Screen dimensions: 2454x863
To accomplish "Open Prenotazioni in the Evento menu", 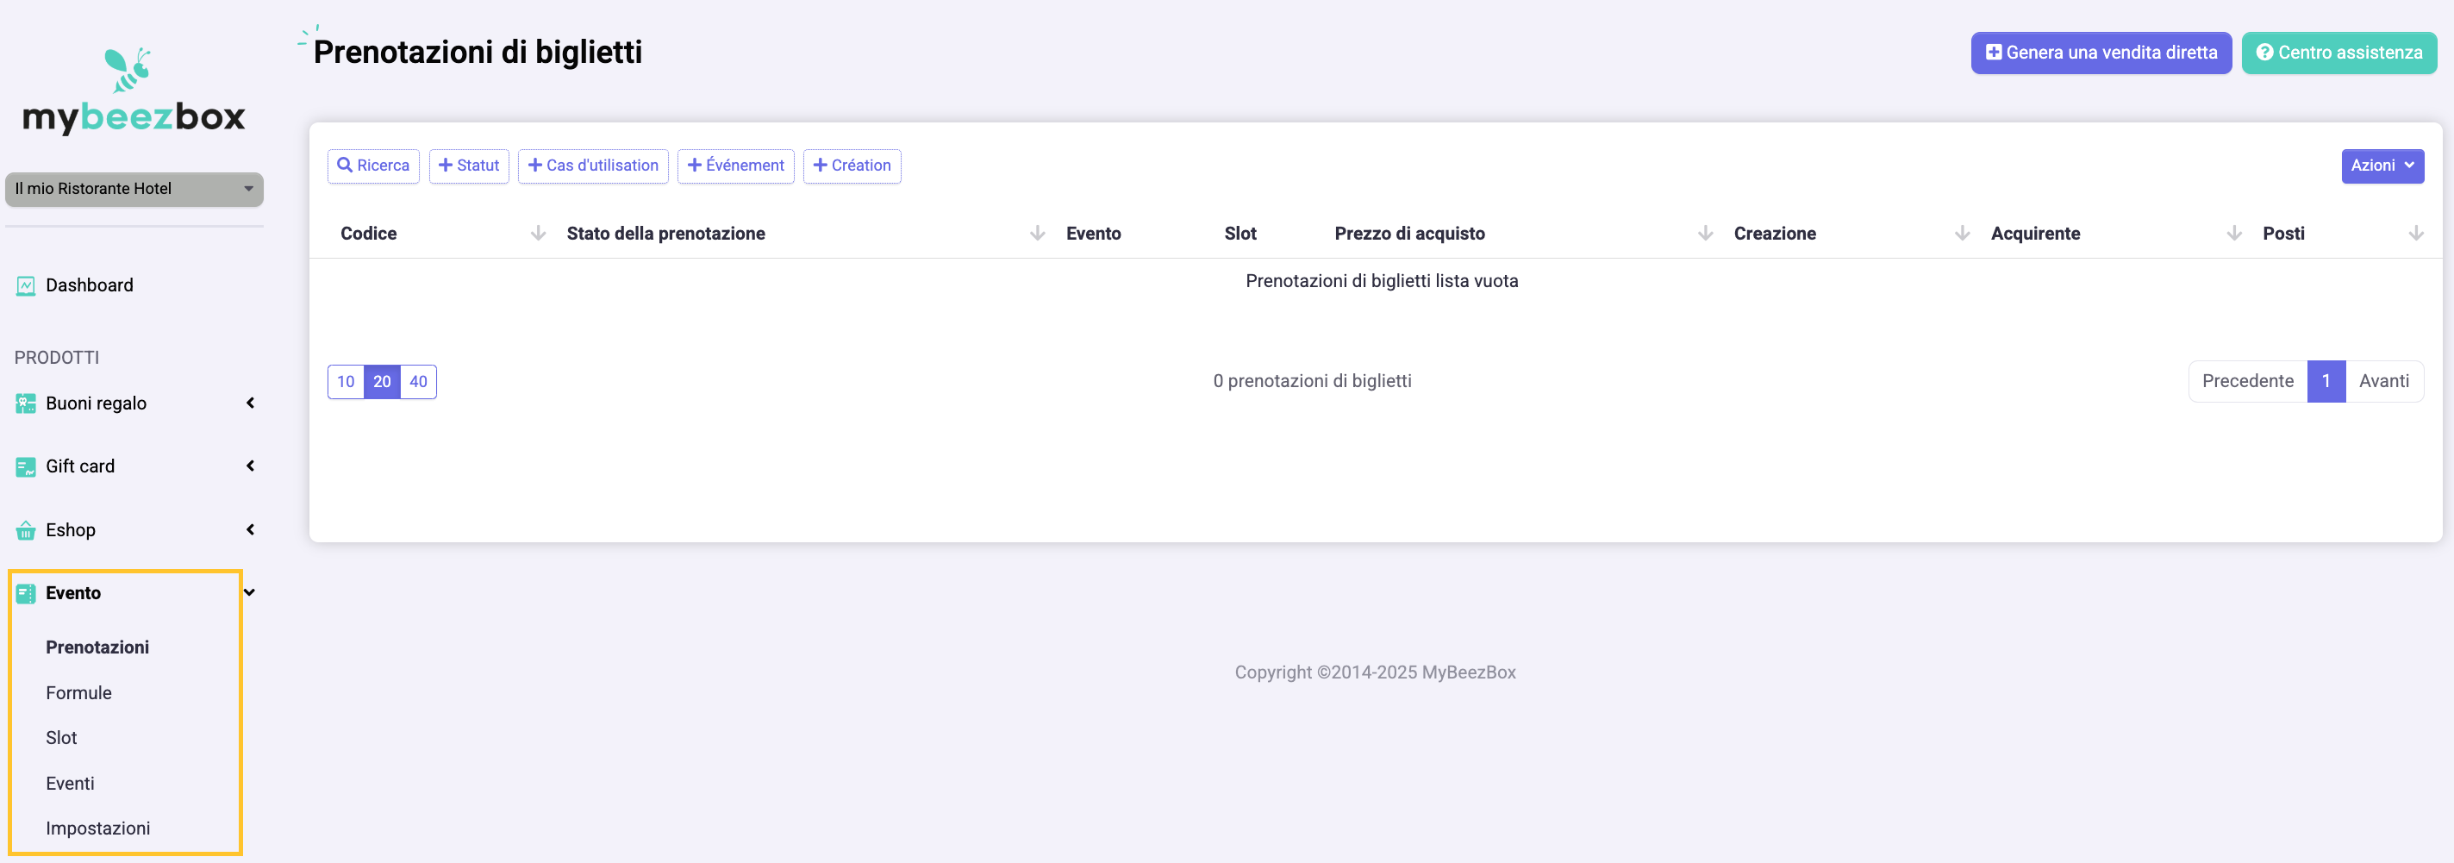I will click(x=97, y=647).
